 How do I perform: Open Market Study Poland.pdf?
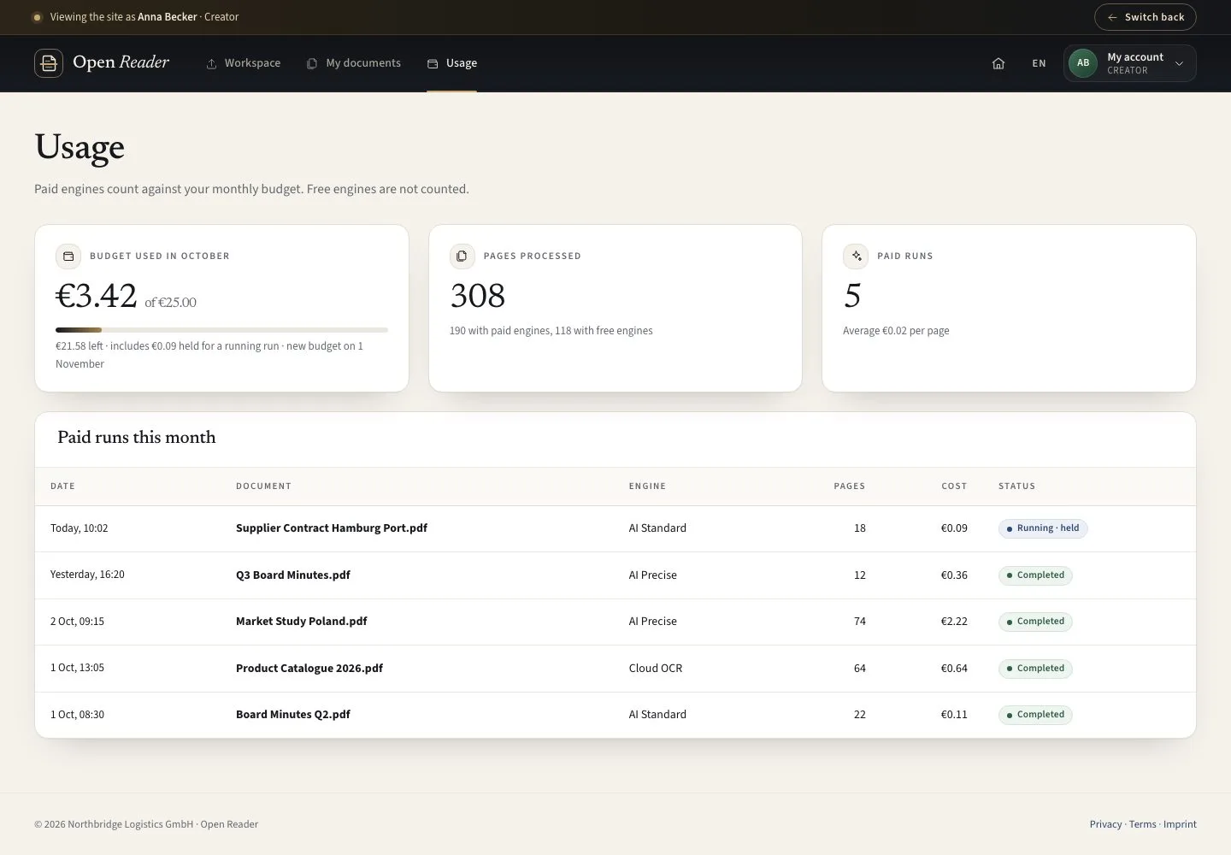pyautogui.click(x=302, y=622)
